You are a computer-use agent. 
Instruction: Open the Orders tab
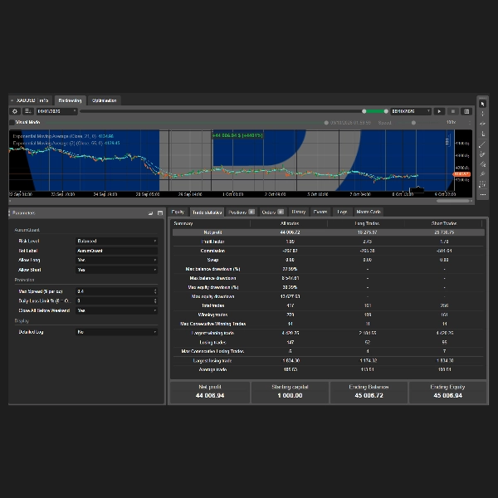[272, 212]
